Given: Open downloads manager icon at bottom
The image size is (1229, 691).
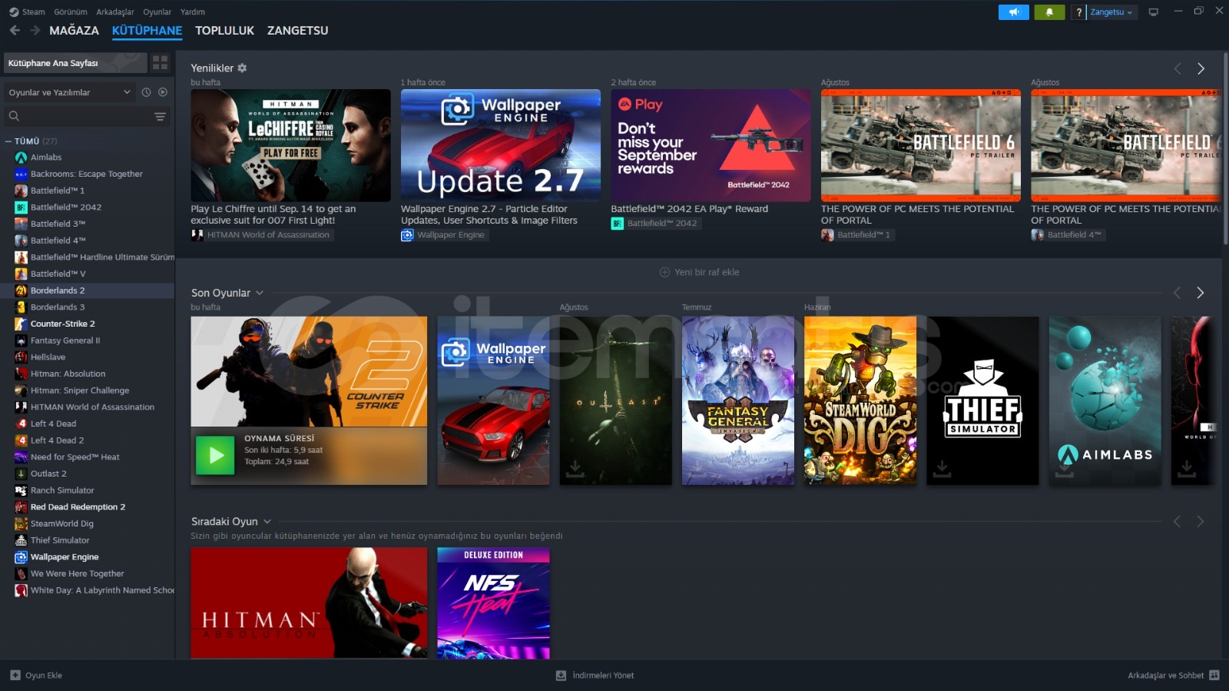Looking at the screenshot, I should tap(561, 676).
